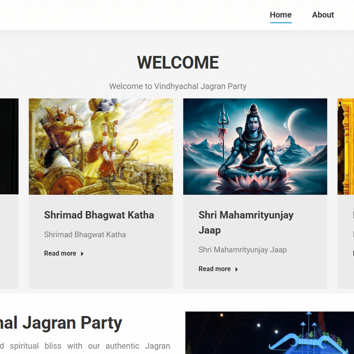Click arrow icon beside Shrimad Bhagwat Katha Read more
354x354 pixels.
(82, 254)
